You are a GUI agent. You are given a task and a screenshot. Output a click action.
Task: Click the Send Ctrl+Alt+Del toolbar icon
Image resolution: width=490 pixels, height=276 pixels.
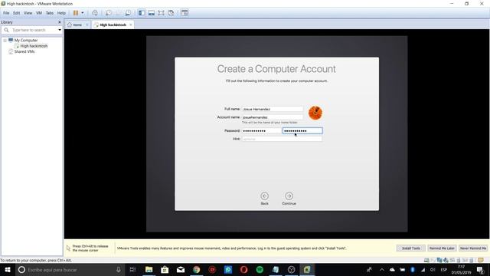pos(95,13)
